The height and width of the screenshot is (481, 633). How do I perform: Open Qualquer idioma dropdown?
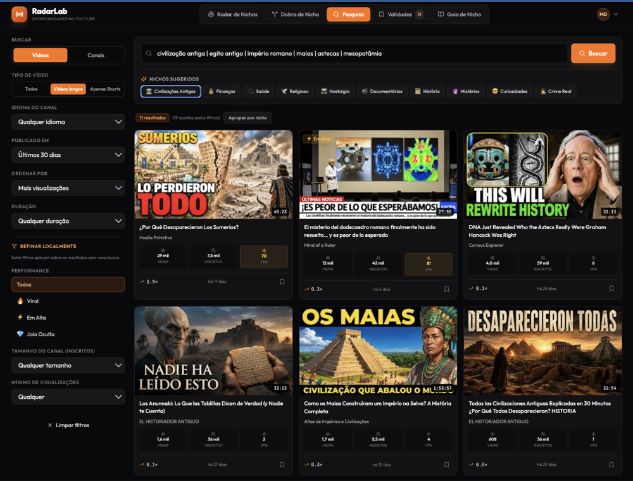coord(68,122)
